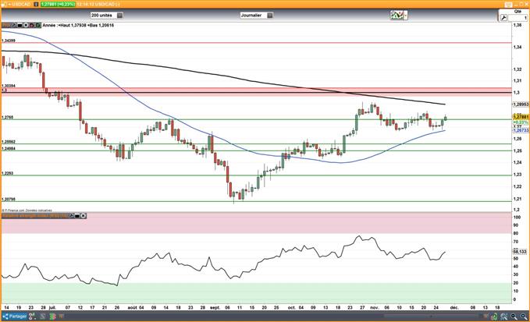Click the 1,34399 resistance level label
The image size is (530, 322).
[x=9, y=41]
